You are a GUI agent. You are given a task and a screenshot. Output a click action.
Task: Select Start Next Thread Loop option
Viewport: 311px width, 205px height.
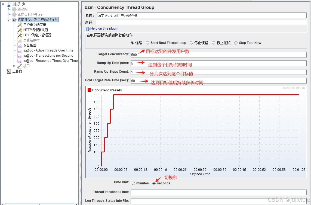147,43
